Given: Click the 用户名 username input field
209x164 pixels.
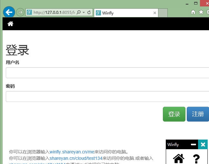Looking at the screenshot, I should (107, 73).
